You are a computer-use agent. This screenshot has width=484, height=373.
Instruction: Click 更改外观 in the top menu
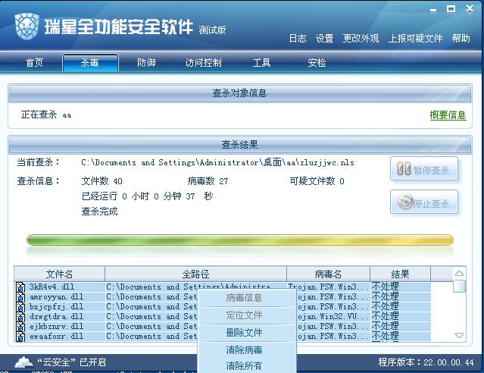361,39
